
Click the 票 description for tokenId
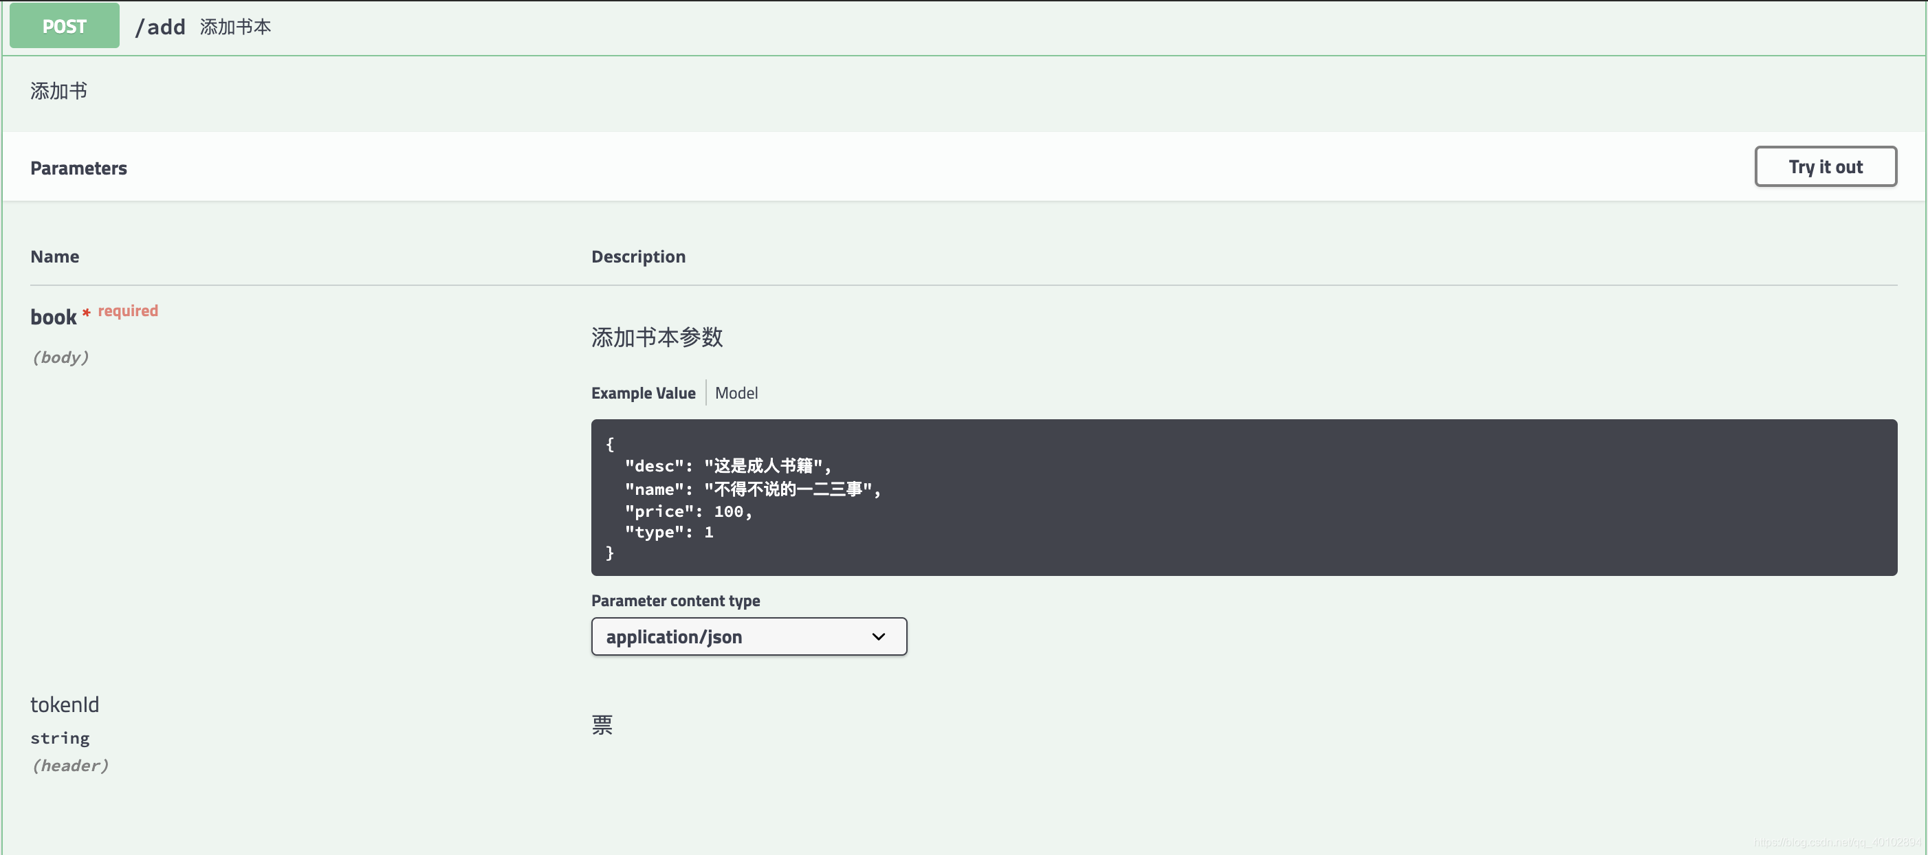[x=602, y=724]
